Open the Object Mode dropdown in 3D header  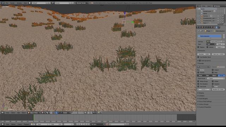pyautogui.click(x=34, y=113)
